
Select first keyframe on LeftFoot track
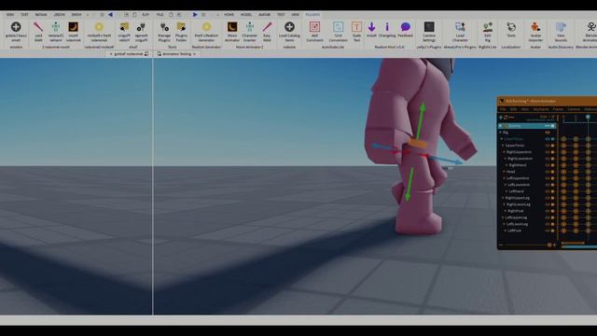click(563, 231)
